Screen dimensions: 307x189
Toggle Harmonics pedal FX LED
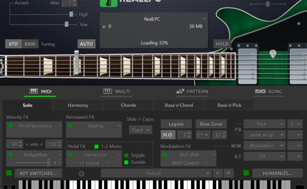coord(70,155)
